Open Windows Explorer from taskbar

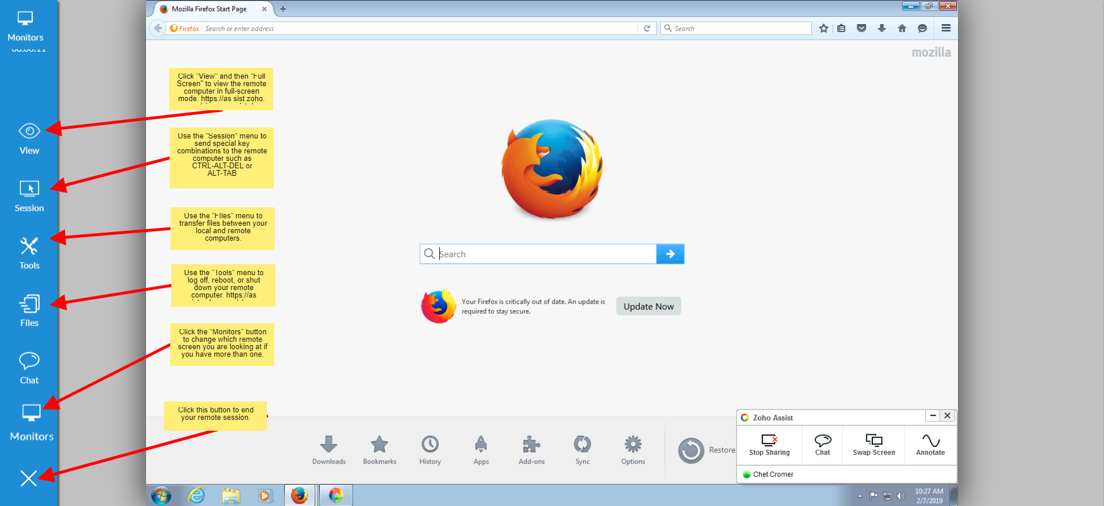[231, 495]
